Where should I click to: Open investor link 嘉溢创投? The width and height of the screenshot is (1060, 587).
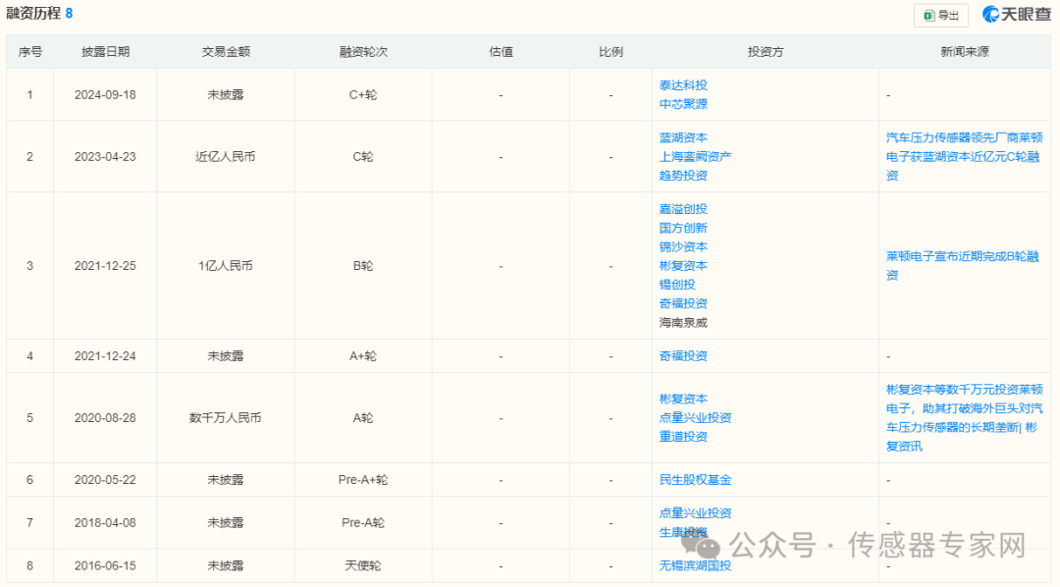pyautogui.click(x=683, y=210)
